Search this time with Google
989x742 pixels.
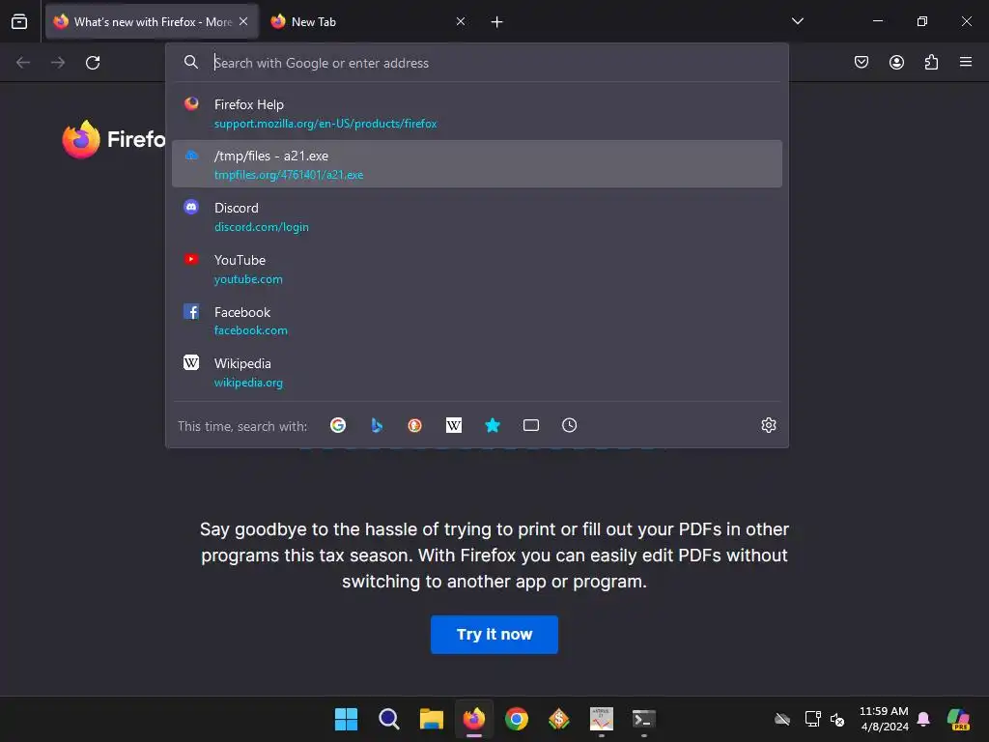point(338,425)
